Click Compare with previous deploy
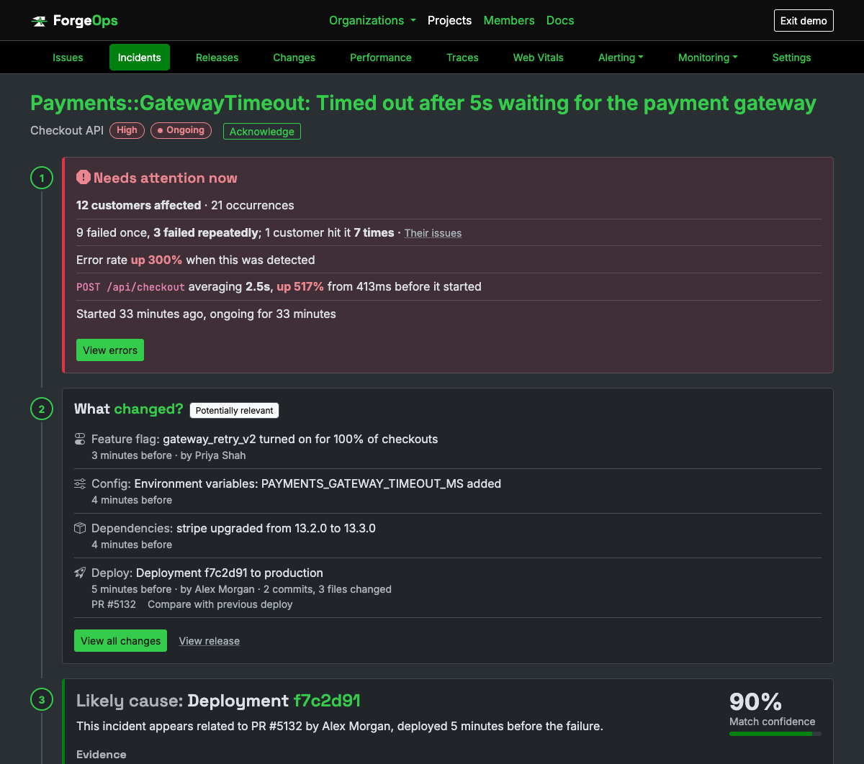The height and width of the screenshot is (764, 864). coord(220,604)
